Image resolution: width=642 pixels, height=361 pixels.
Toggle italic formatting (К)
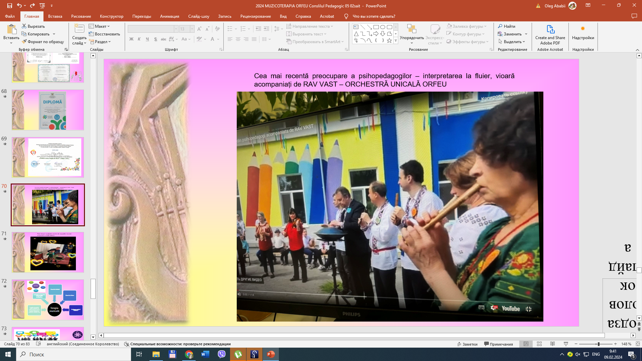click(139, 39)
